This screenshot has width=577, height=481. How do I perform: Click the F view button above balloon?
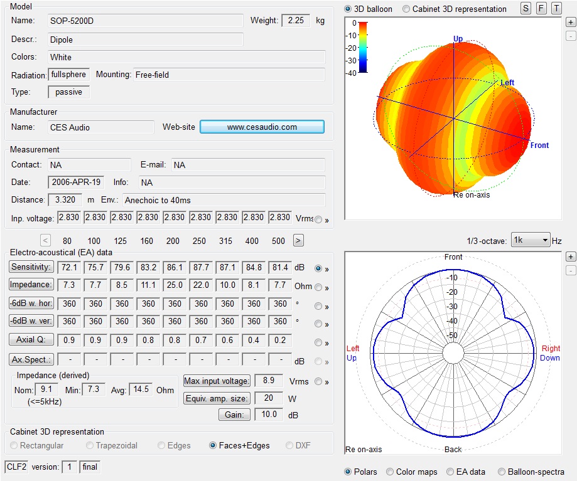541,8
